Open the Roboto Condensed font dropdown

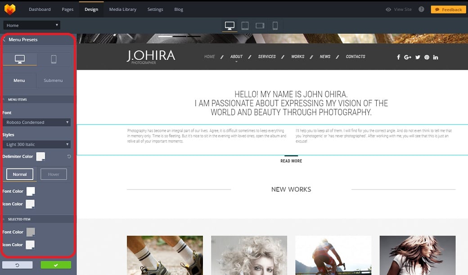click(36, 122)
